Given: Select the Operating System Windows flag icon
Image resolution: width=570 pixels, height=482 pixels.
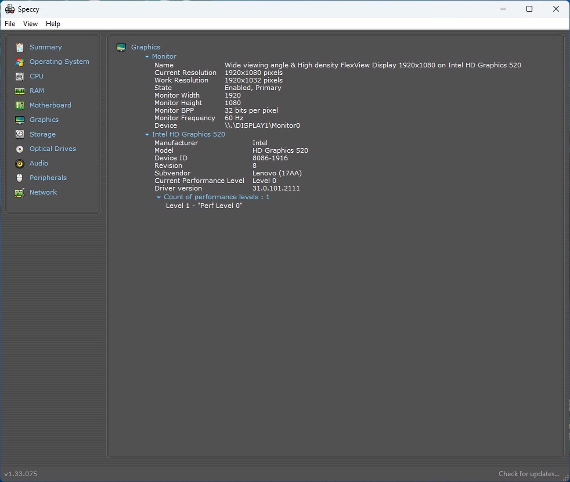Looking at the screenshot, I should tap(20, 62).
